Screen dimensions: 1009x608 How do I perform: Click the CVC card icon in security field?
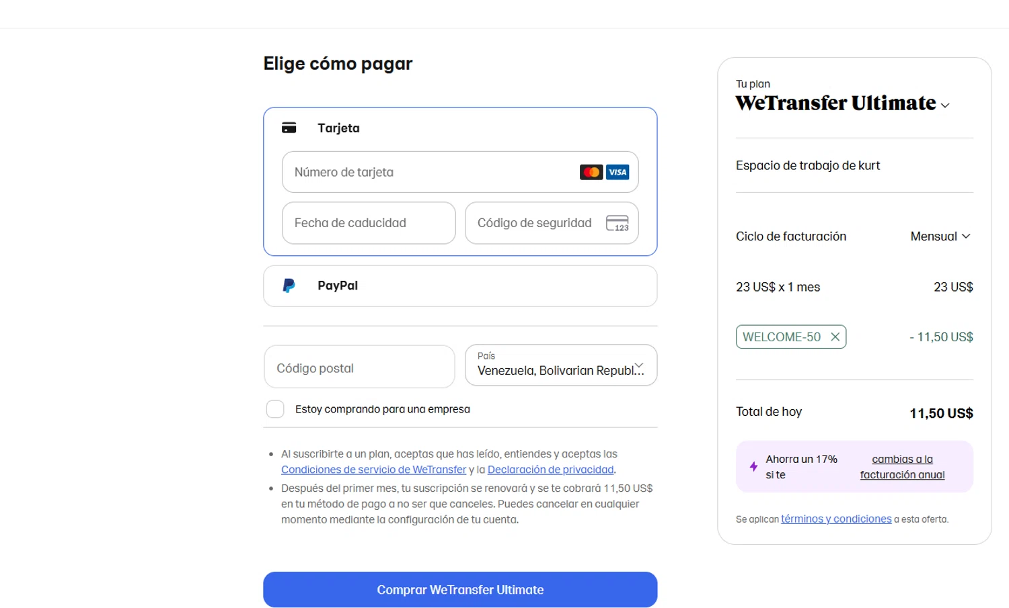coord(618,223)
